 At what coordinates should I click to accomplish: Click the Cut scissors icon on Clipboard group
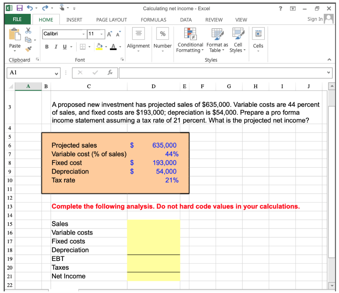click(x=28, y=30)
